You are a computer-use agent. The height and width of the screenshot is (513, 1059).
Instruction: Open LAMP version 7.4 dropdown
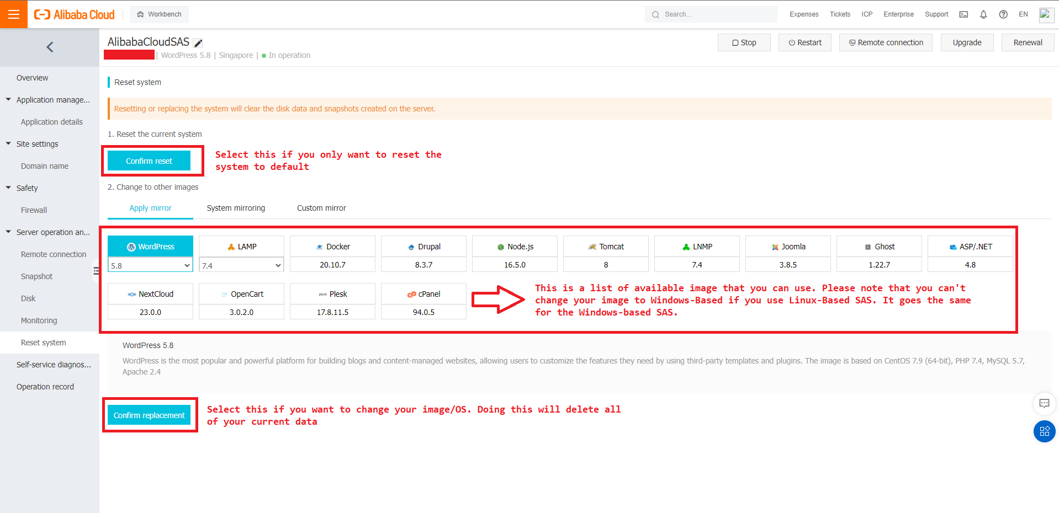[241, 265]
